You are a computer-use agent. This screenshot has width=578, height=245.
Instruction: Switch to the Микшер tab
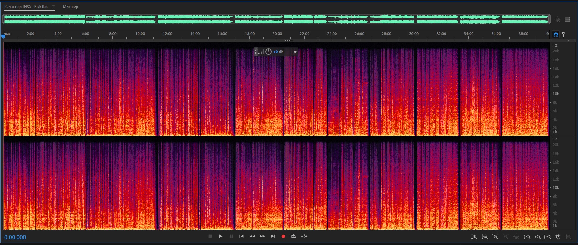click(70, 7)
